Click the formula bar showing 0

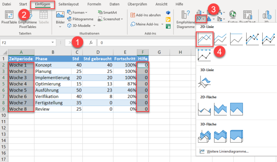pos(147,43)
